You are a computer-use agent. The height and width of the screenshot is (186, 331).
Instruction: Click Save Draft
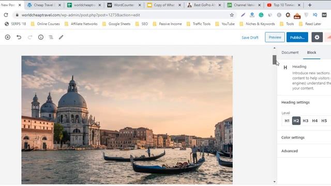tap(250, 38)
